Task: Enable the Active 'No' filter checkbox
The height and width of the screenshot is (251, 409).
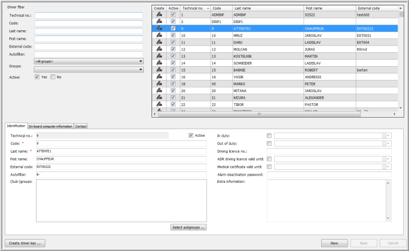Action: coord(53,77)
